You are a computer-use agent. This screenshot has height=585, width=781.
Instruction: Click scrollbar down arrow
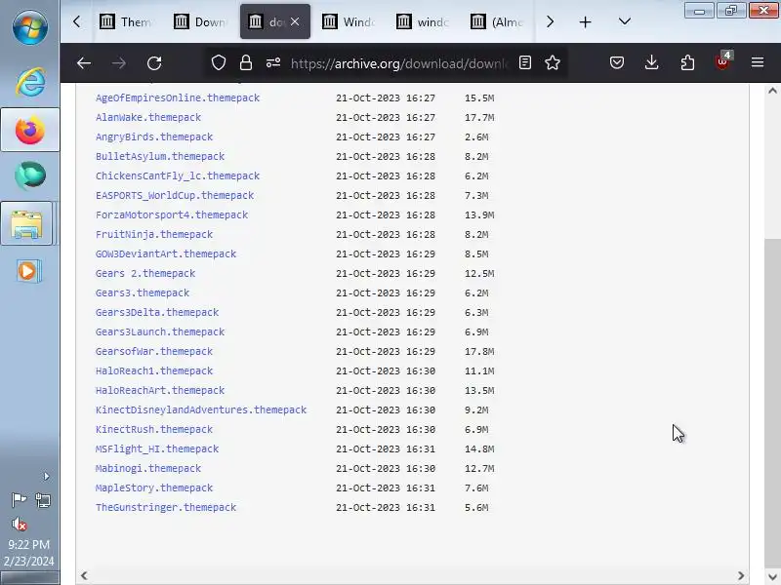[772, 576]
